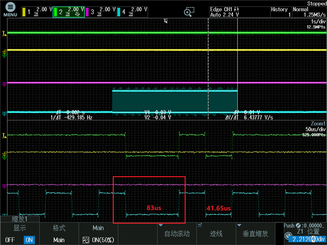The height and width of the screenshot is (245, 327).
Task: Select channel 1 yellow 2.00 V box
Action: coord(37,12)
